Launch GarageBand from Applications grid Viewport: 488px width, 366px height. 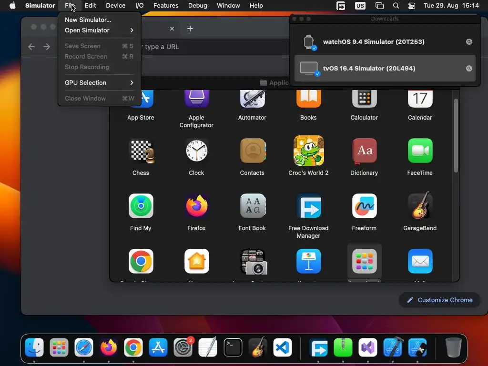coord(420,205)
